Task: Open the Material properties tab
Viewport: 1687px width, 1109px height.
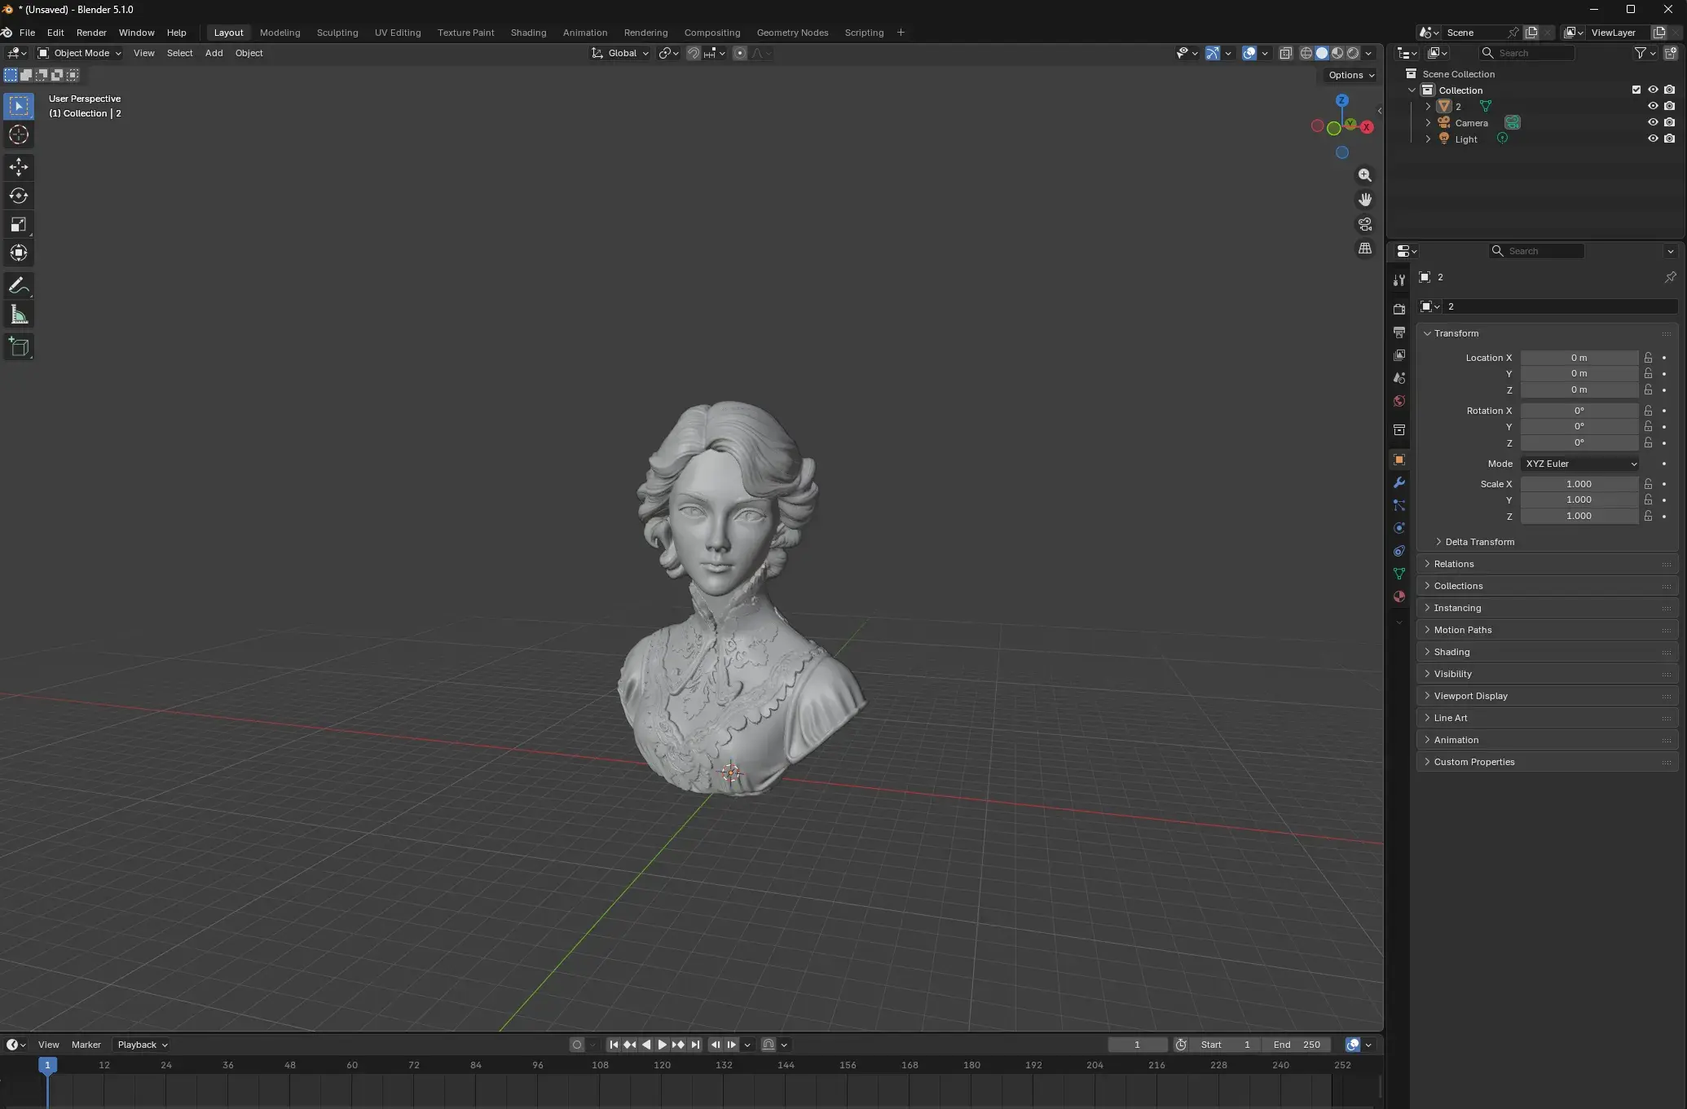Action: tap(1399, 596)
